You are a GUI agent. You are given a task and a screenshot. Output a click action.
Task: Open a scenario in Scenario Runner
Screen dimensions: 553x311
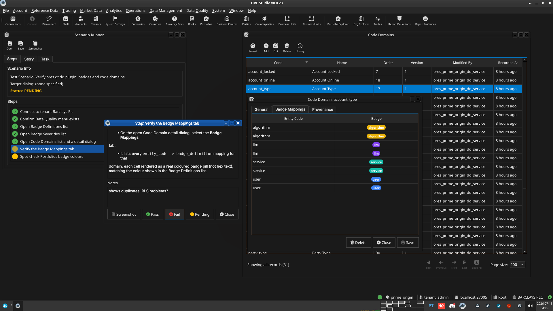click(x=10, y=45)
